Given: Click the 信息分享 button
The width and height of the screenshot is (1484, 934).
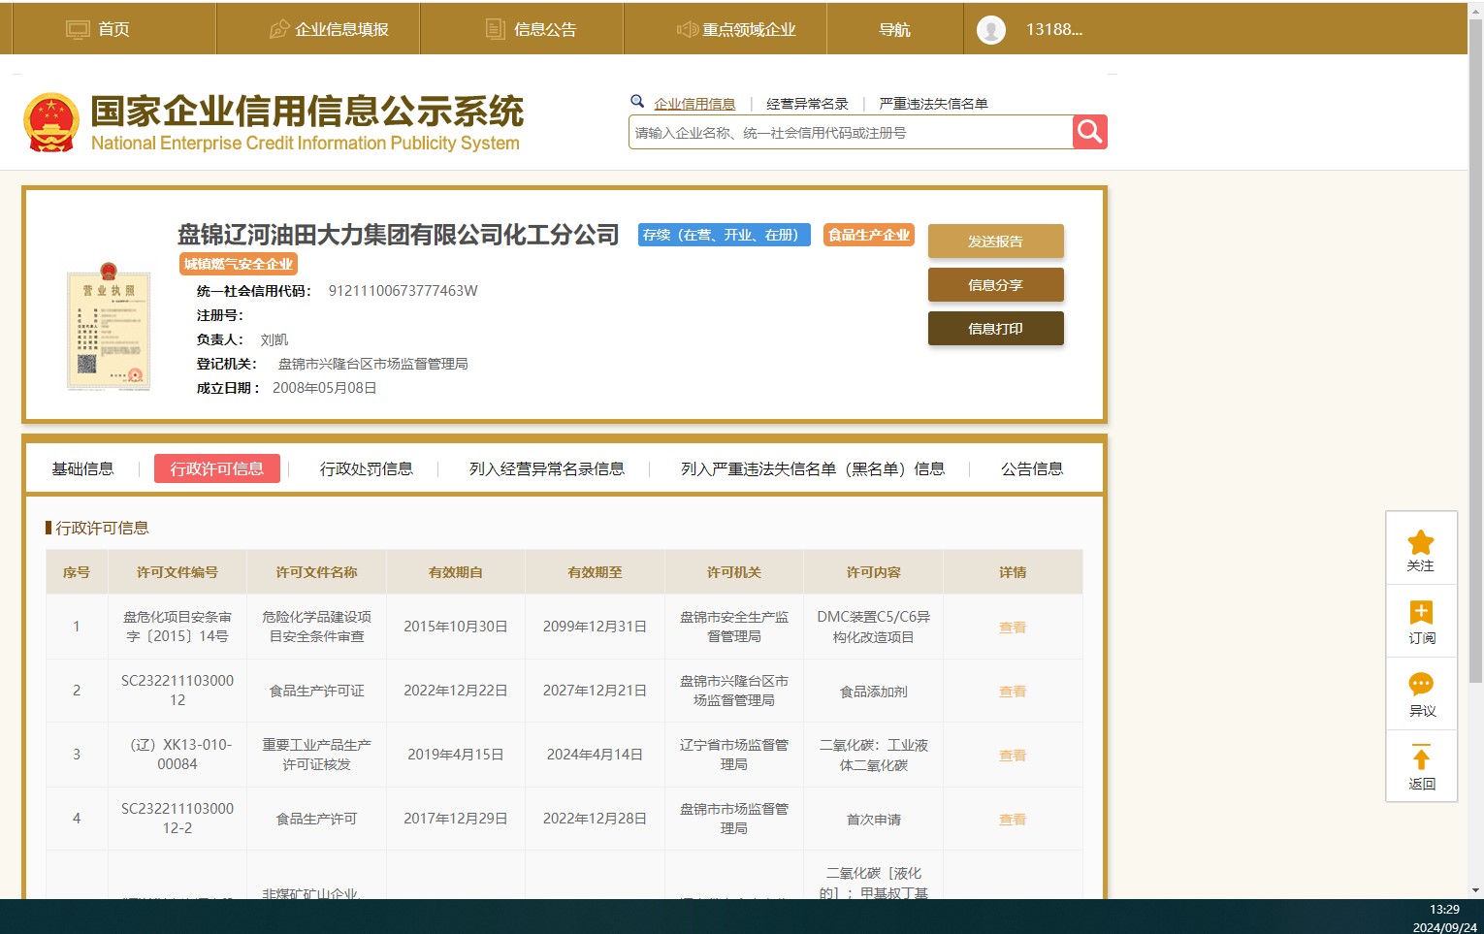Looking at the screenshot, I should tap(995, 285).
